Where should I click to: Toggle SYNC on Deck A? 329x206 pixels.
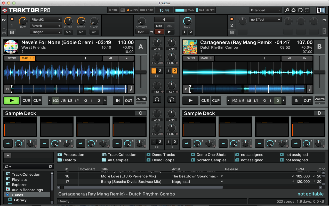12,58
